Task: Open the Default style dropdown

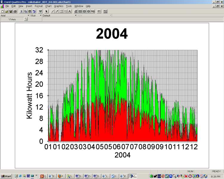Action: (76, 15)
